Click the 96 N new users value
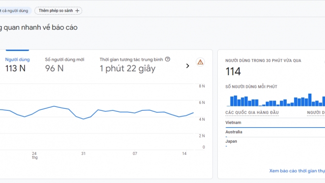 [54, 68]
